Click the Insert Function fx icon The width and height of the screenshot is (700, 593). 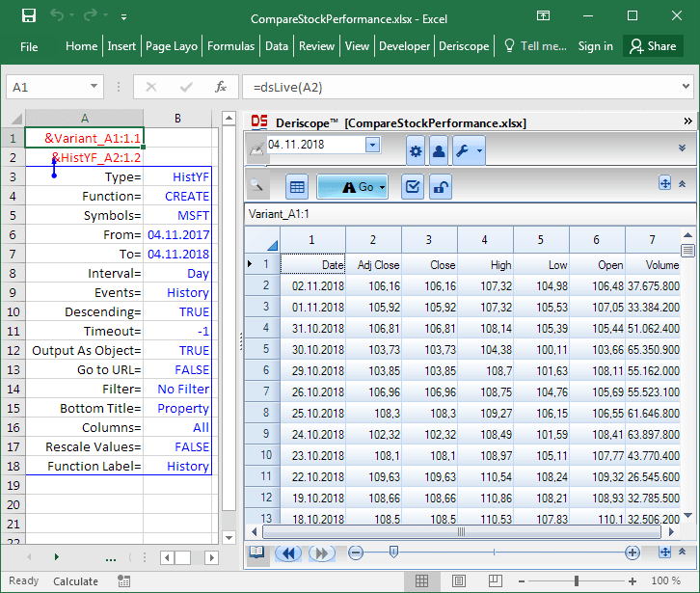tap(221, 87)
